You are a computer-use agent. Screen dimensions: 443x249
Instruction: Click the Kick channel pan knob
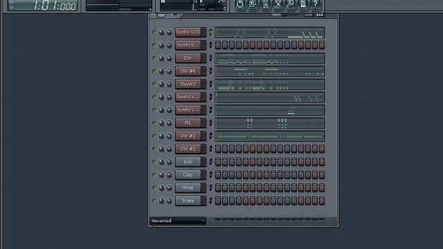pos(161,162)
